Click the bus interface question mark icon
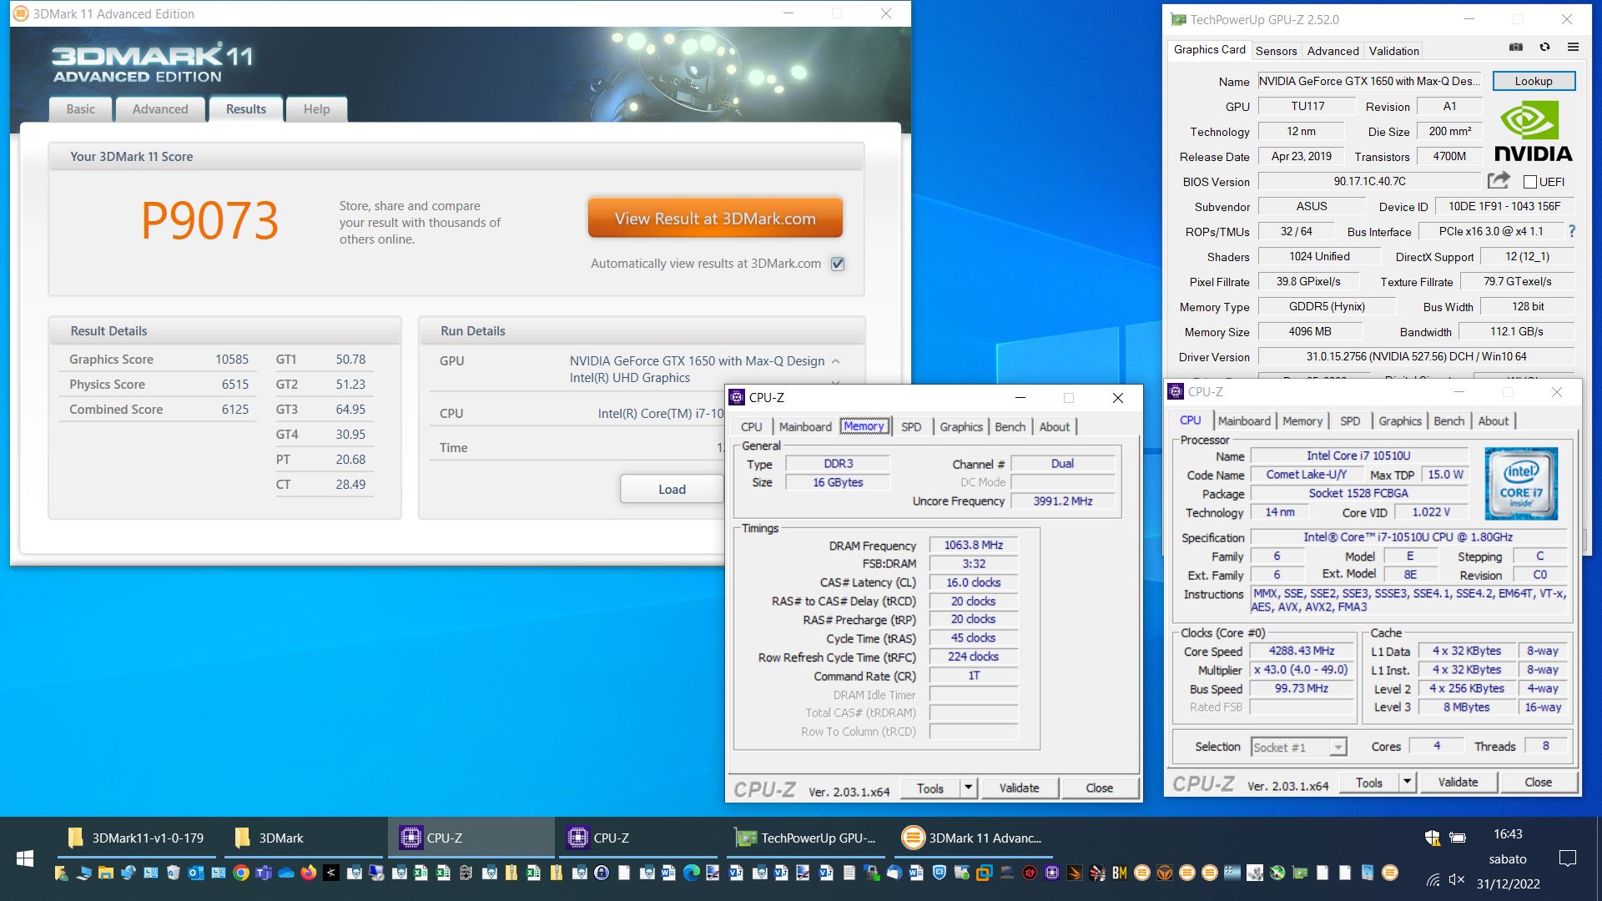 1572,231
